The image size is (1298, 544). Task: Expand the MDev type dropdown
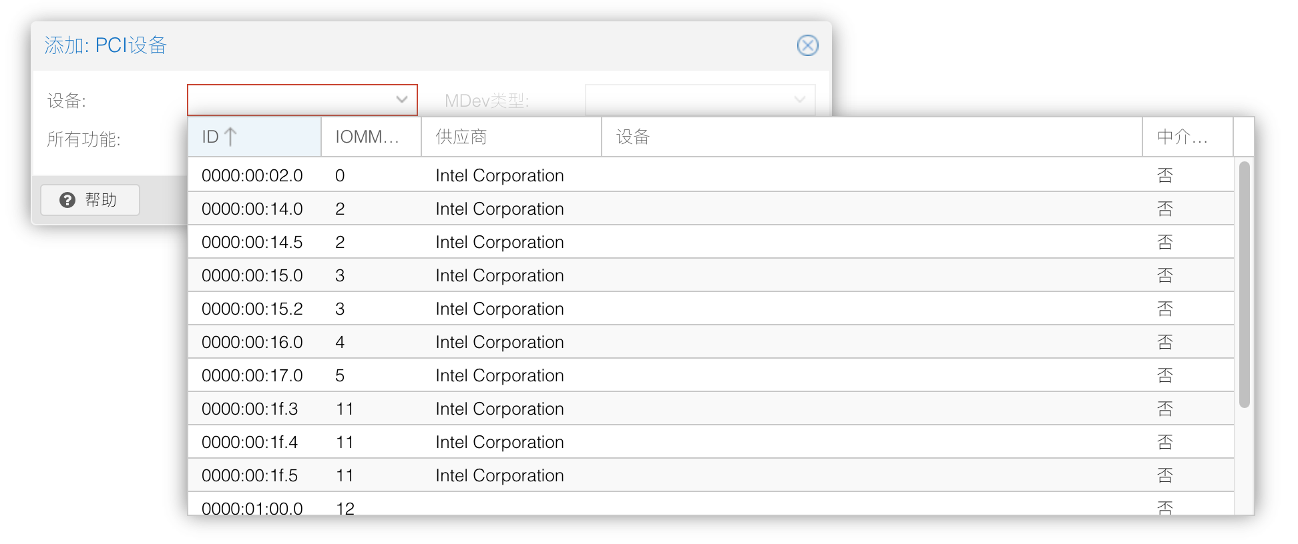[x=799, y=100]
